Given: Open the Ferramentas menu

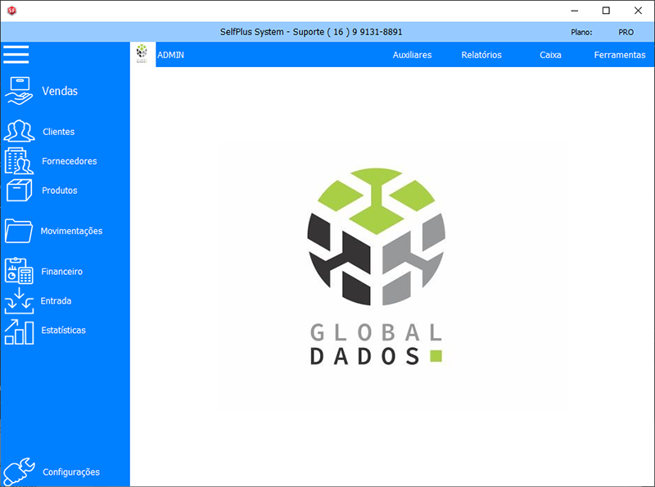Looking at the screenshot, I should 620,55.
